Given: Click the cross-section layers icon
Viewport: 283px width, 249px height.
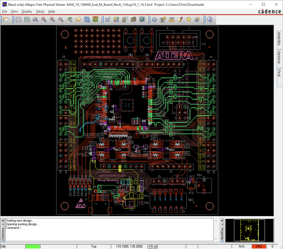Looking at the screenshot, I should point(134,19).
